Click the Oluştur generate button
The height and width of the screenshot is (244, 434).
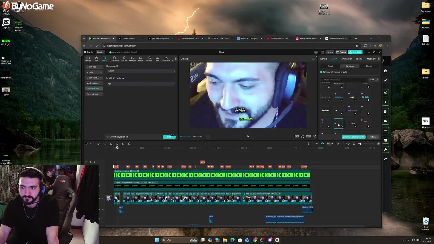click(169, 137)
